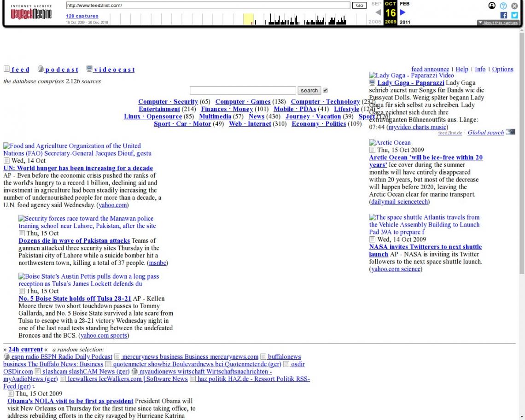Open the 128 captures link
The width and height of the screenshot is (525, 420).
click(82, 16)
